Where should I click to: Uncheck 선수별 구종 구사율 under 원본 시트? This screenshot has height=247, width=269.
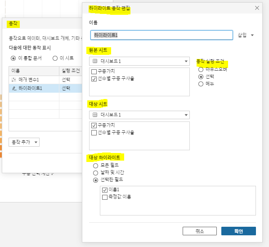coord(94,79)
